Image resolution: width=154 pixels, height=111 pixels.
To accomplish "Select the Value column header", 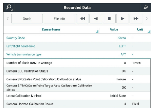I will click(114, 30).
